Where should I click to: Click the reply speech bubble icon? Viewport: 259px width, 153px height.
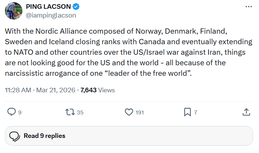click(x=12, y=112)
